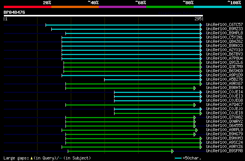Click the orange ~40% identity legend segment

[75, 7]
